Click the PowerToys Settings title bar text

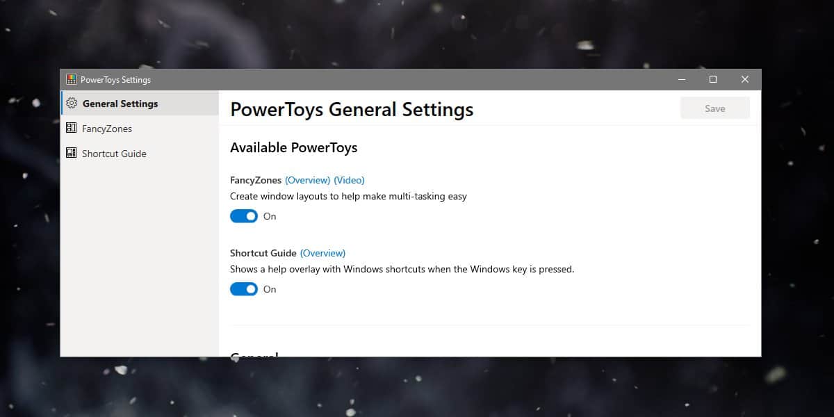pos(115,79)
